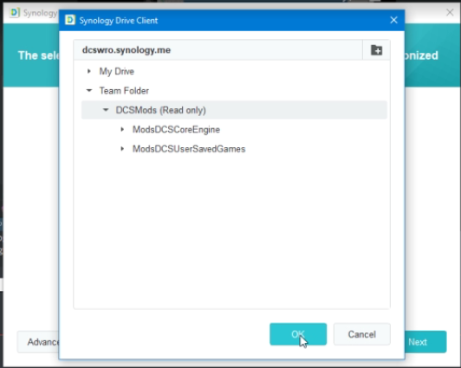
Task: Click the Advanced button in background window
Action: 38,342
